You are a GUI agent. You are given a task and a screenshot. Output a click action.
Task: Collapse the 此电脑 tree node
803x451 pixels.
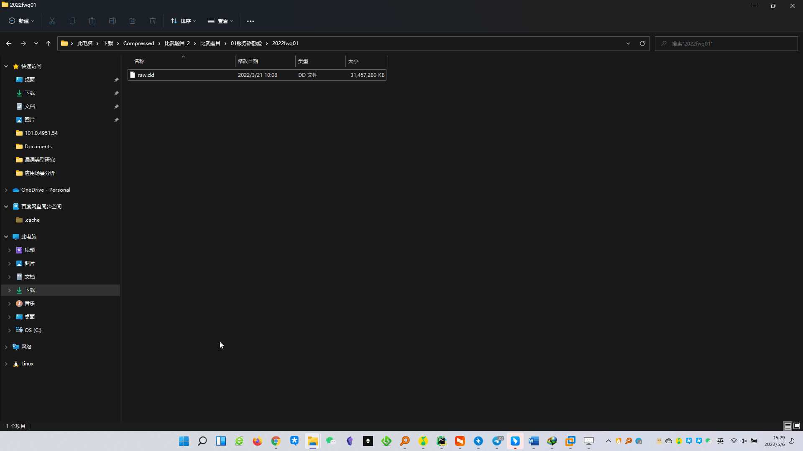click(x=6, y=237)
